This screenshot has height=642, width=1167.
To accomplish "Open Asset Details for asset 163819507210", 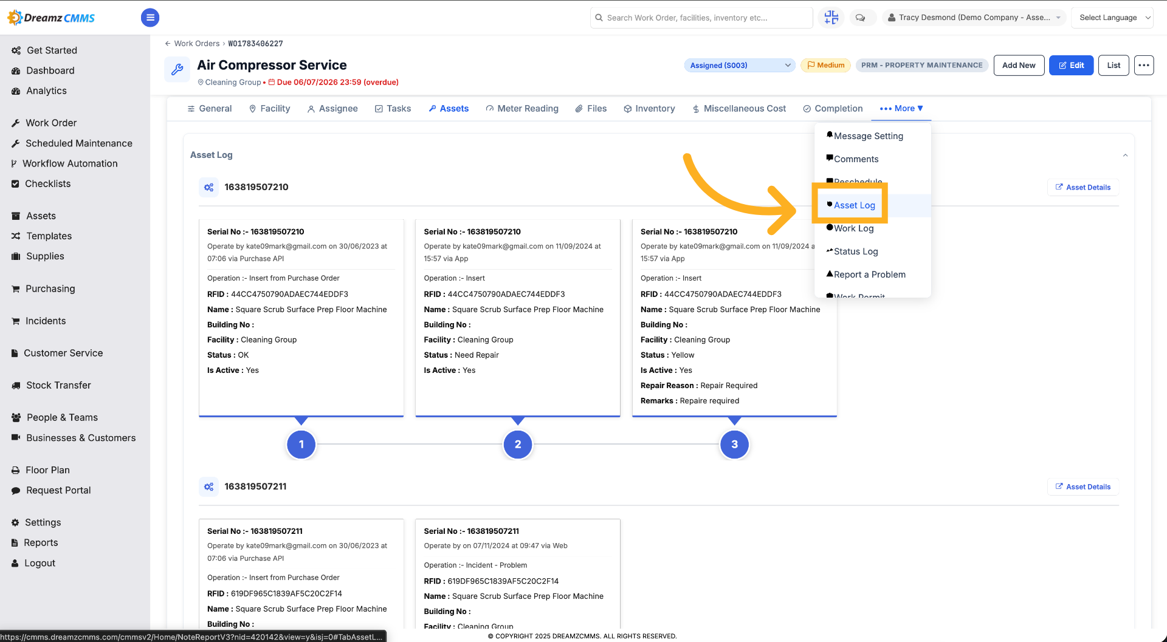I will click(x=1083, y=187).
